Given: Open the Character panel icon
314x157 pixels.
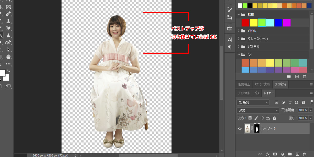Looking at the screenshot, I should tap(230, 40).
